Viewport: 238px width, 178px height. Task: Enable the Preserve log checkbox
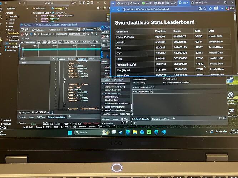point(39,34)
